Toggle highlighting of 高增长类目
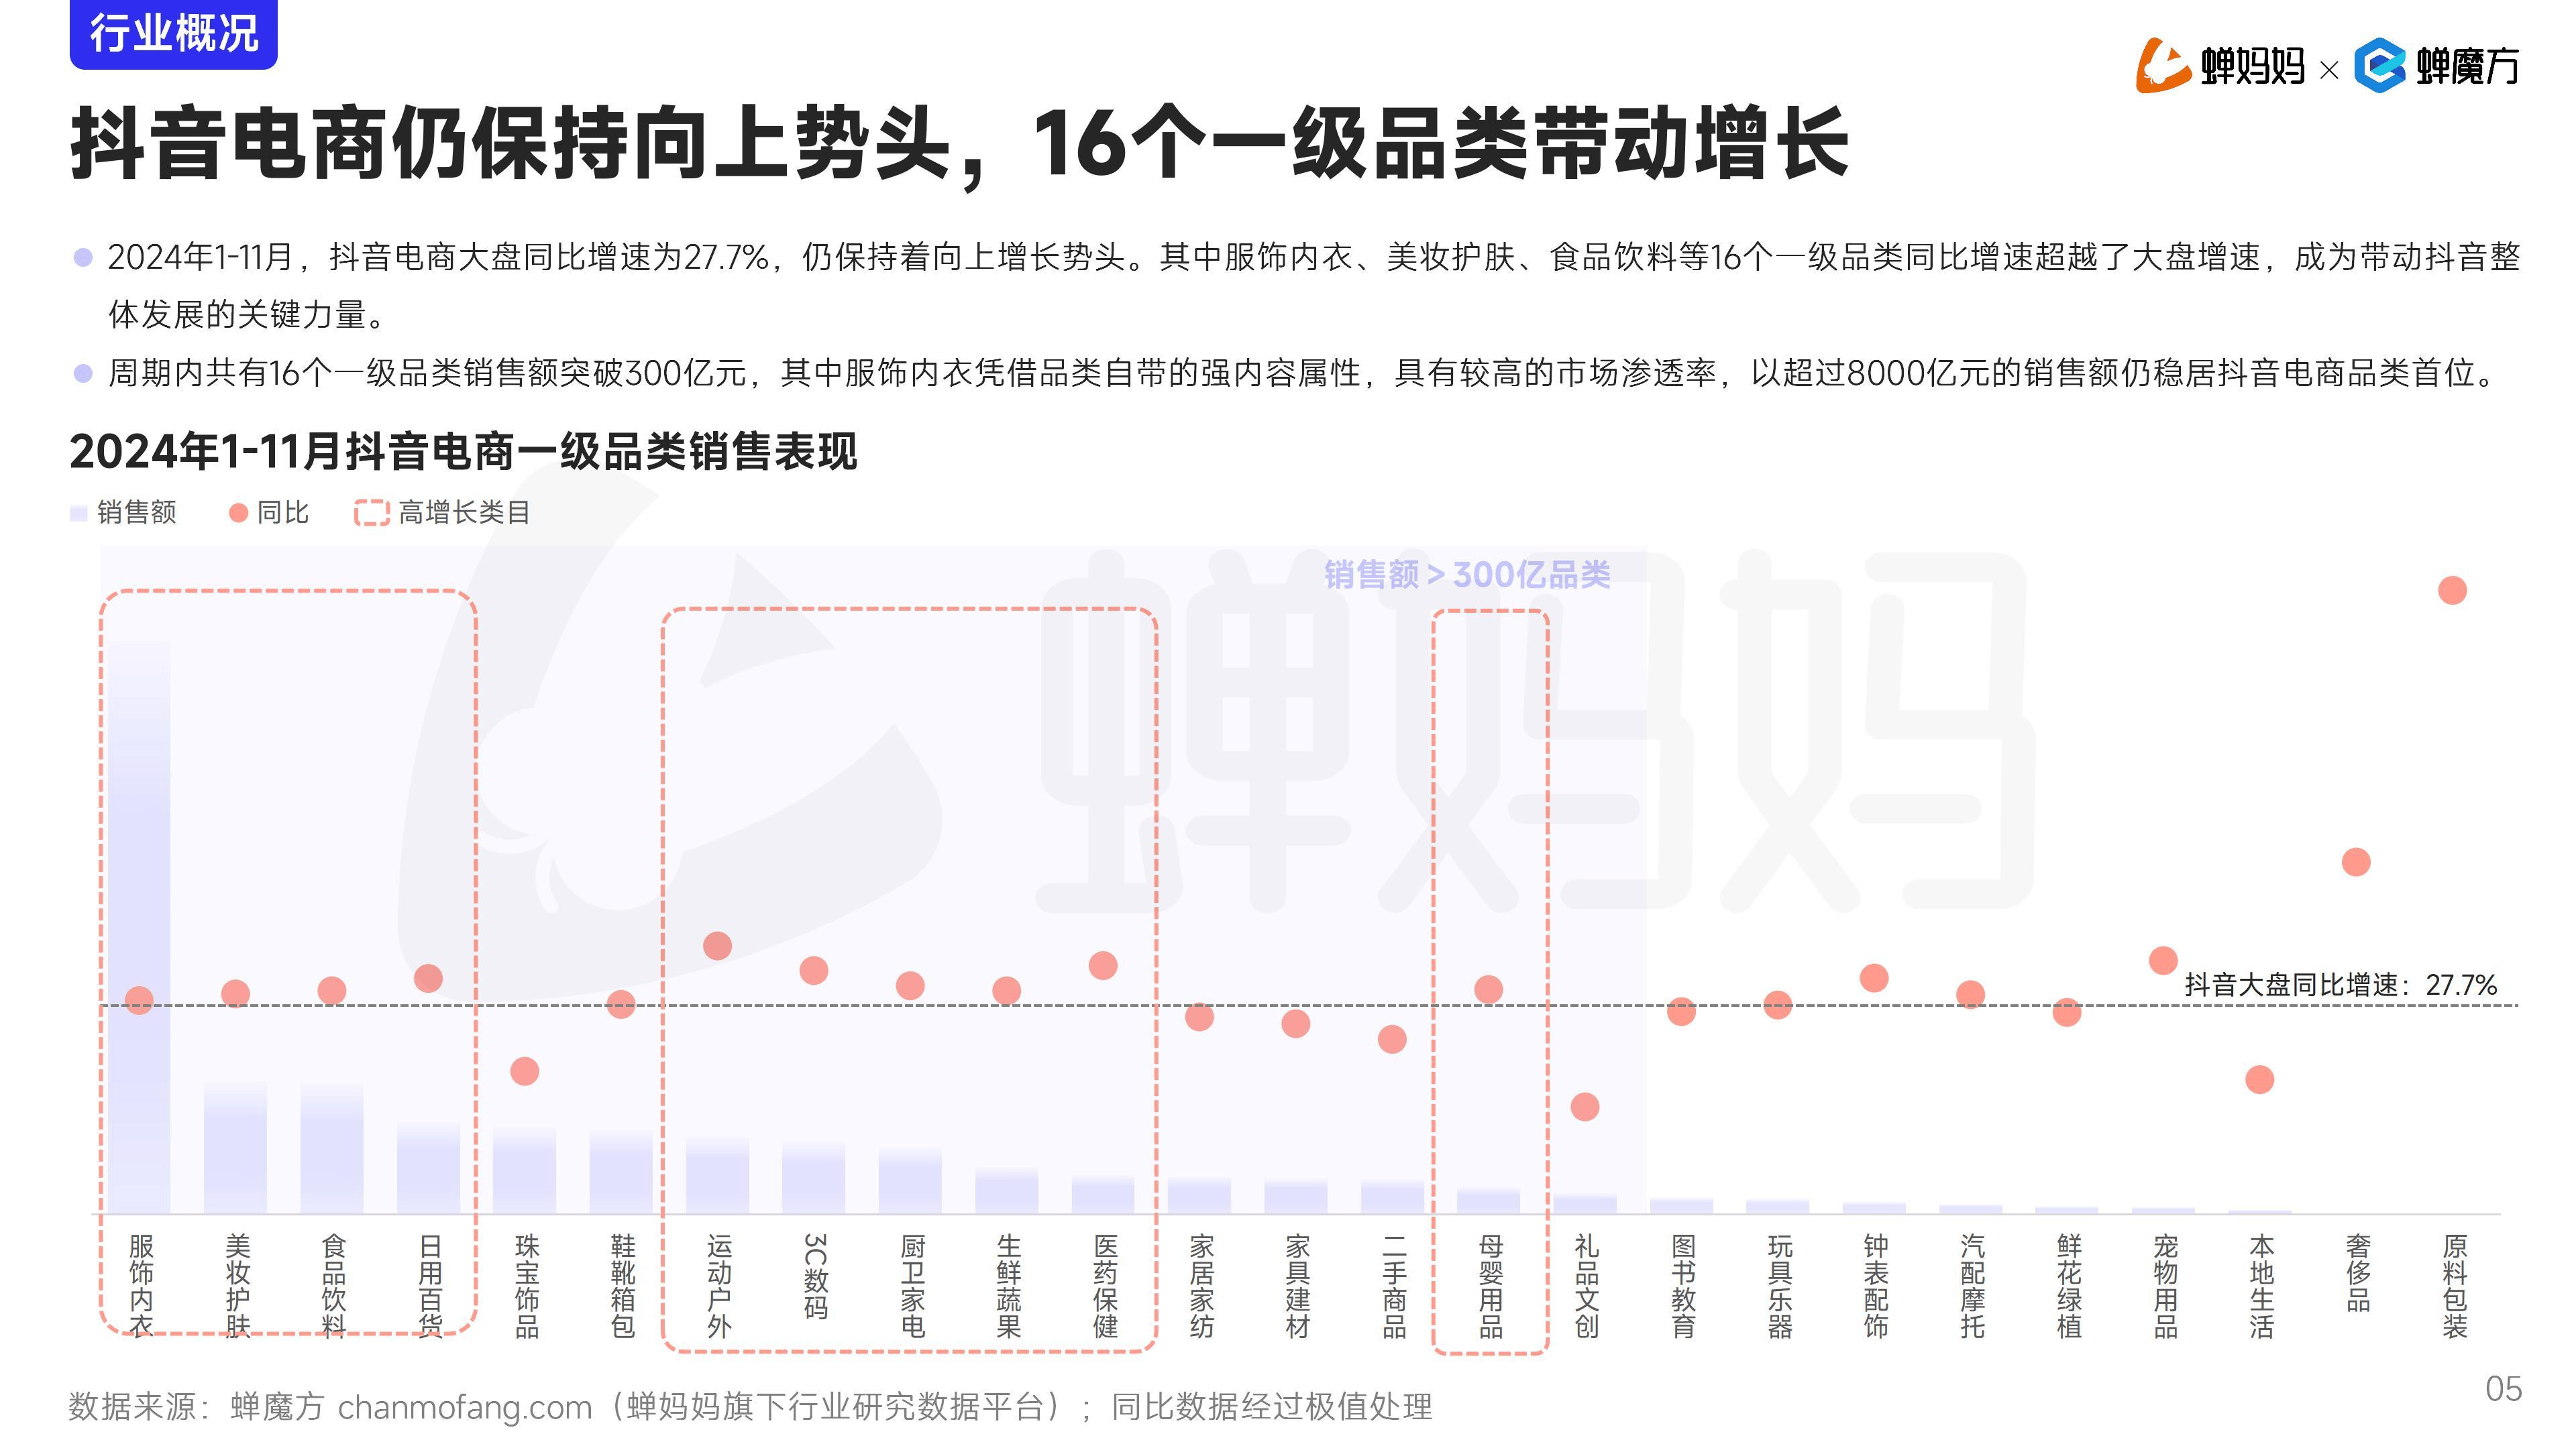 click(440, 514)
